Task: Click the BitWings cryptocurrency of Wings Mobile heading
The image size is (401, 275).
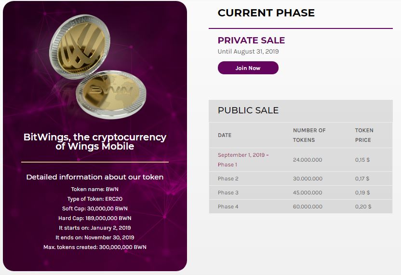Action: click(x=95, y=141)
